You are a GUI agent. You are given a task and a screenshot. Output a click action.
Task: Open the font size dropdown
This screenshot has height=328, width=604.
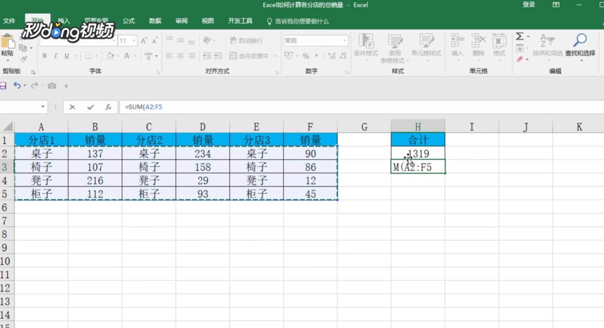pos(134,41)
